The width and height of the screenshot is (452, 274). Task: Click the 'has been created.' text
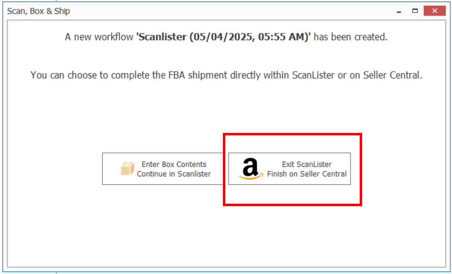tap(351, 37)
